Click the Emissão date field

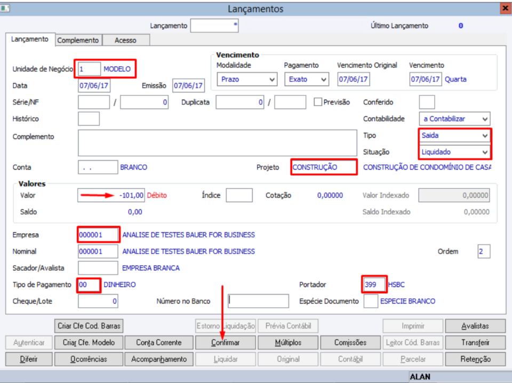coord(188,86)
